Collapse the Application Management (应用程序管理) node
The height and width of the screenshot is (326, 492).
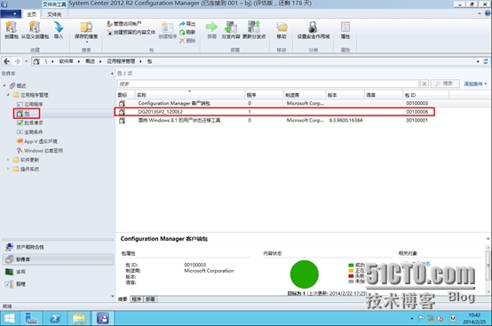(8, 95)
